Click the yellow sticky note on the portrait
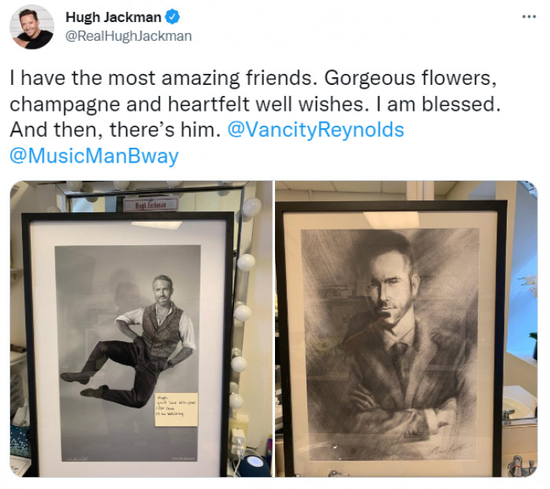Screen dimensions: 550x489 177,410
